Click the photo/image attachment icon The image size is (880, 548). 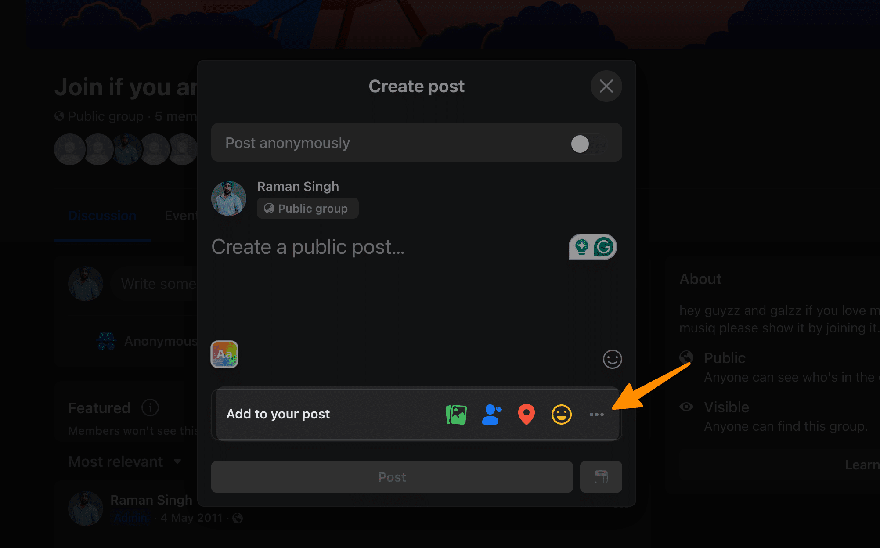pyautogui.click(x=456, y=414)
